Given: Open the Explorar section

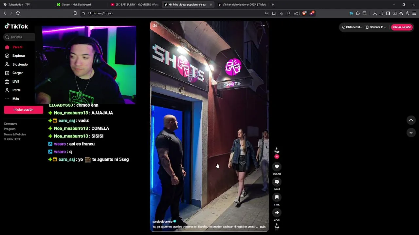Looking at the screenshot, I should pyautogui.click(x=15, y=56).
